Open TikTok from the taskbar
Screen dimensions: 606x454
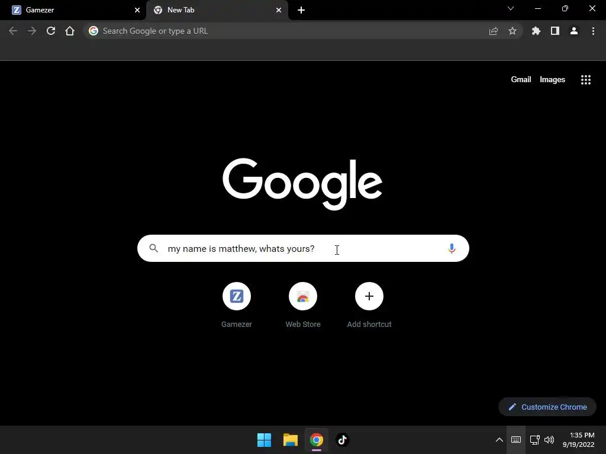pos(342,440)
